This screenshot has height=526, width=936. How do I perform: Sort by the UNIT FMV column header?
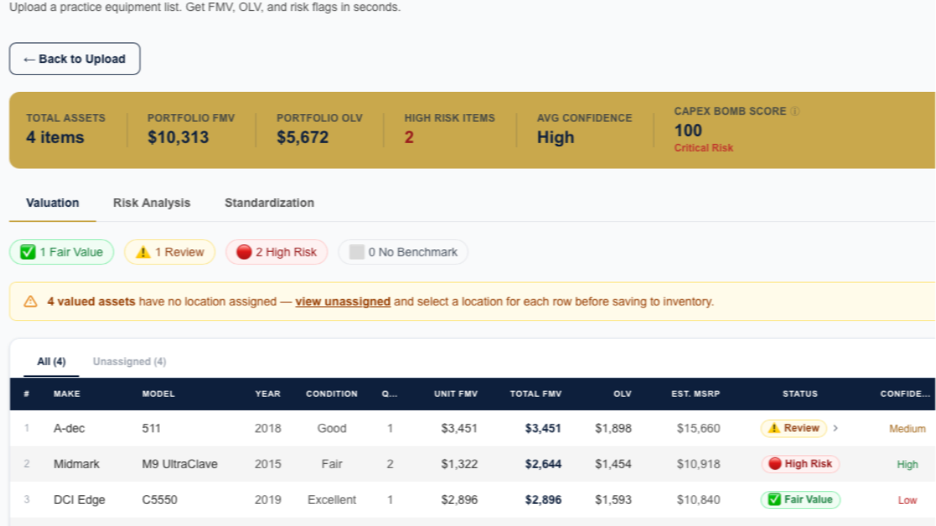tap(456, 394)
